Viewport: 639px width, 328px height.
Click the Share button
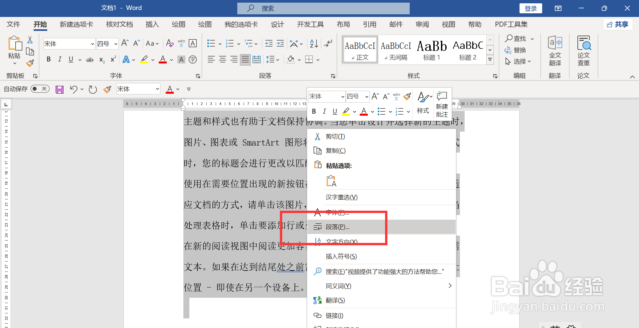pos(618,24)
